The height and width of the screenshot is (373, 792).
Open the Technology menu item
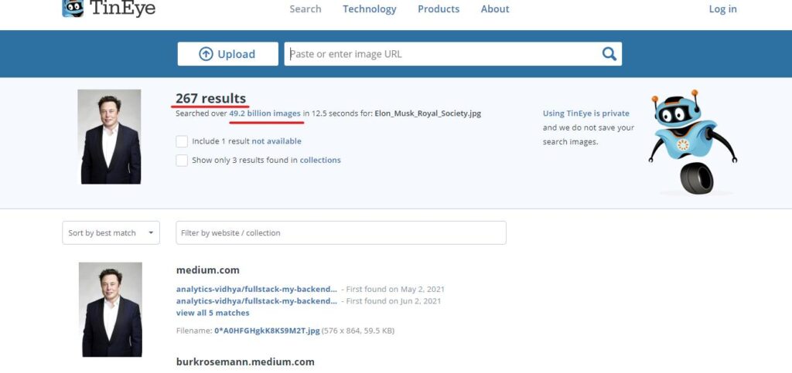click(369, 9)
